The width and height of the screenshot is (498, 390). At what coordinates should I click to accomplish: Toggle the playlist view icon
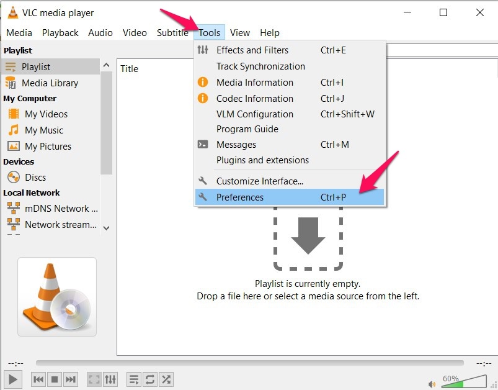tap(133, 379)
